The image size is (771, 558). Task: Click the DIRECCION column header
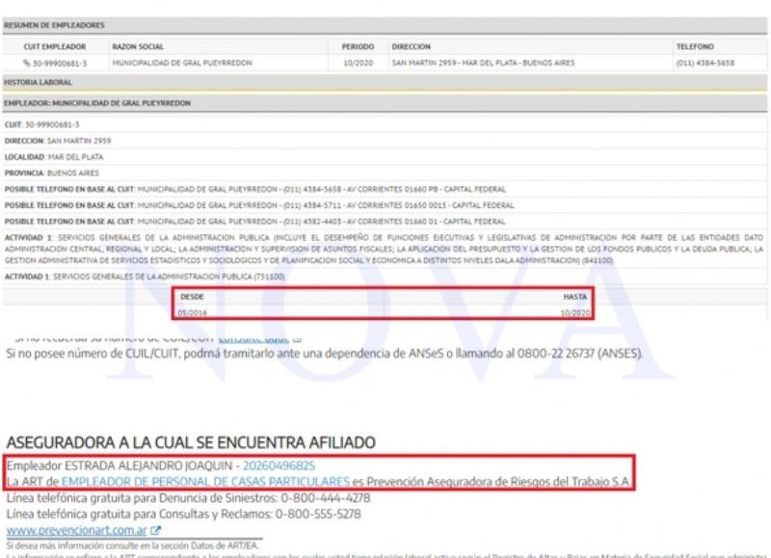(x=412, y=46)
